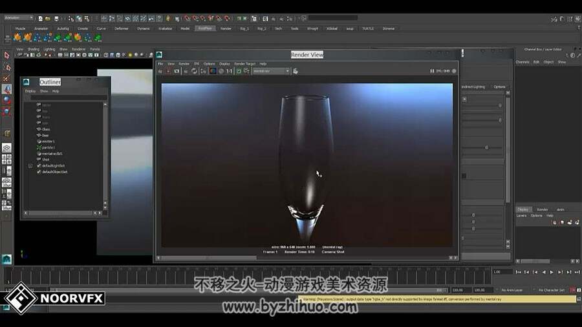Open the mental ray renderer dropdown
Image resolution: width=582 pixels, height=327 pixels.
point(271,71)
